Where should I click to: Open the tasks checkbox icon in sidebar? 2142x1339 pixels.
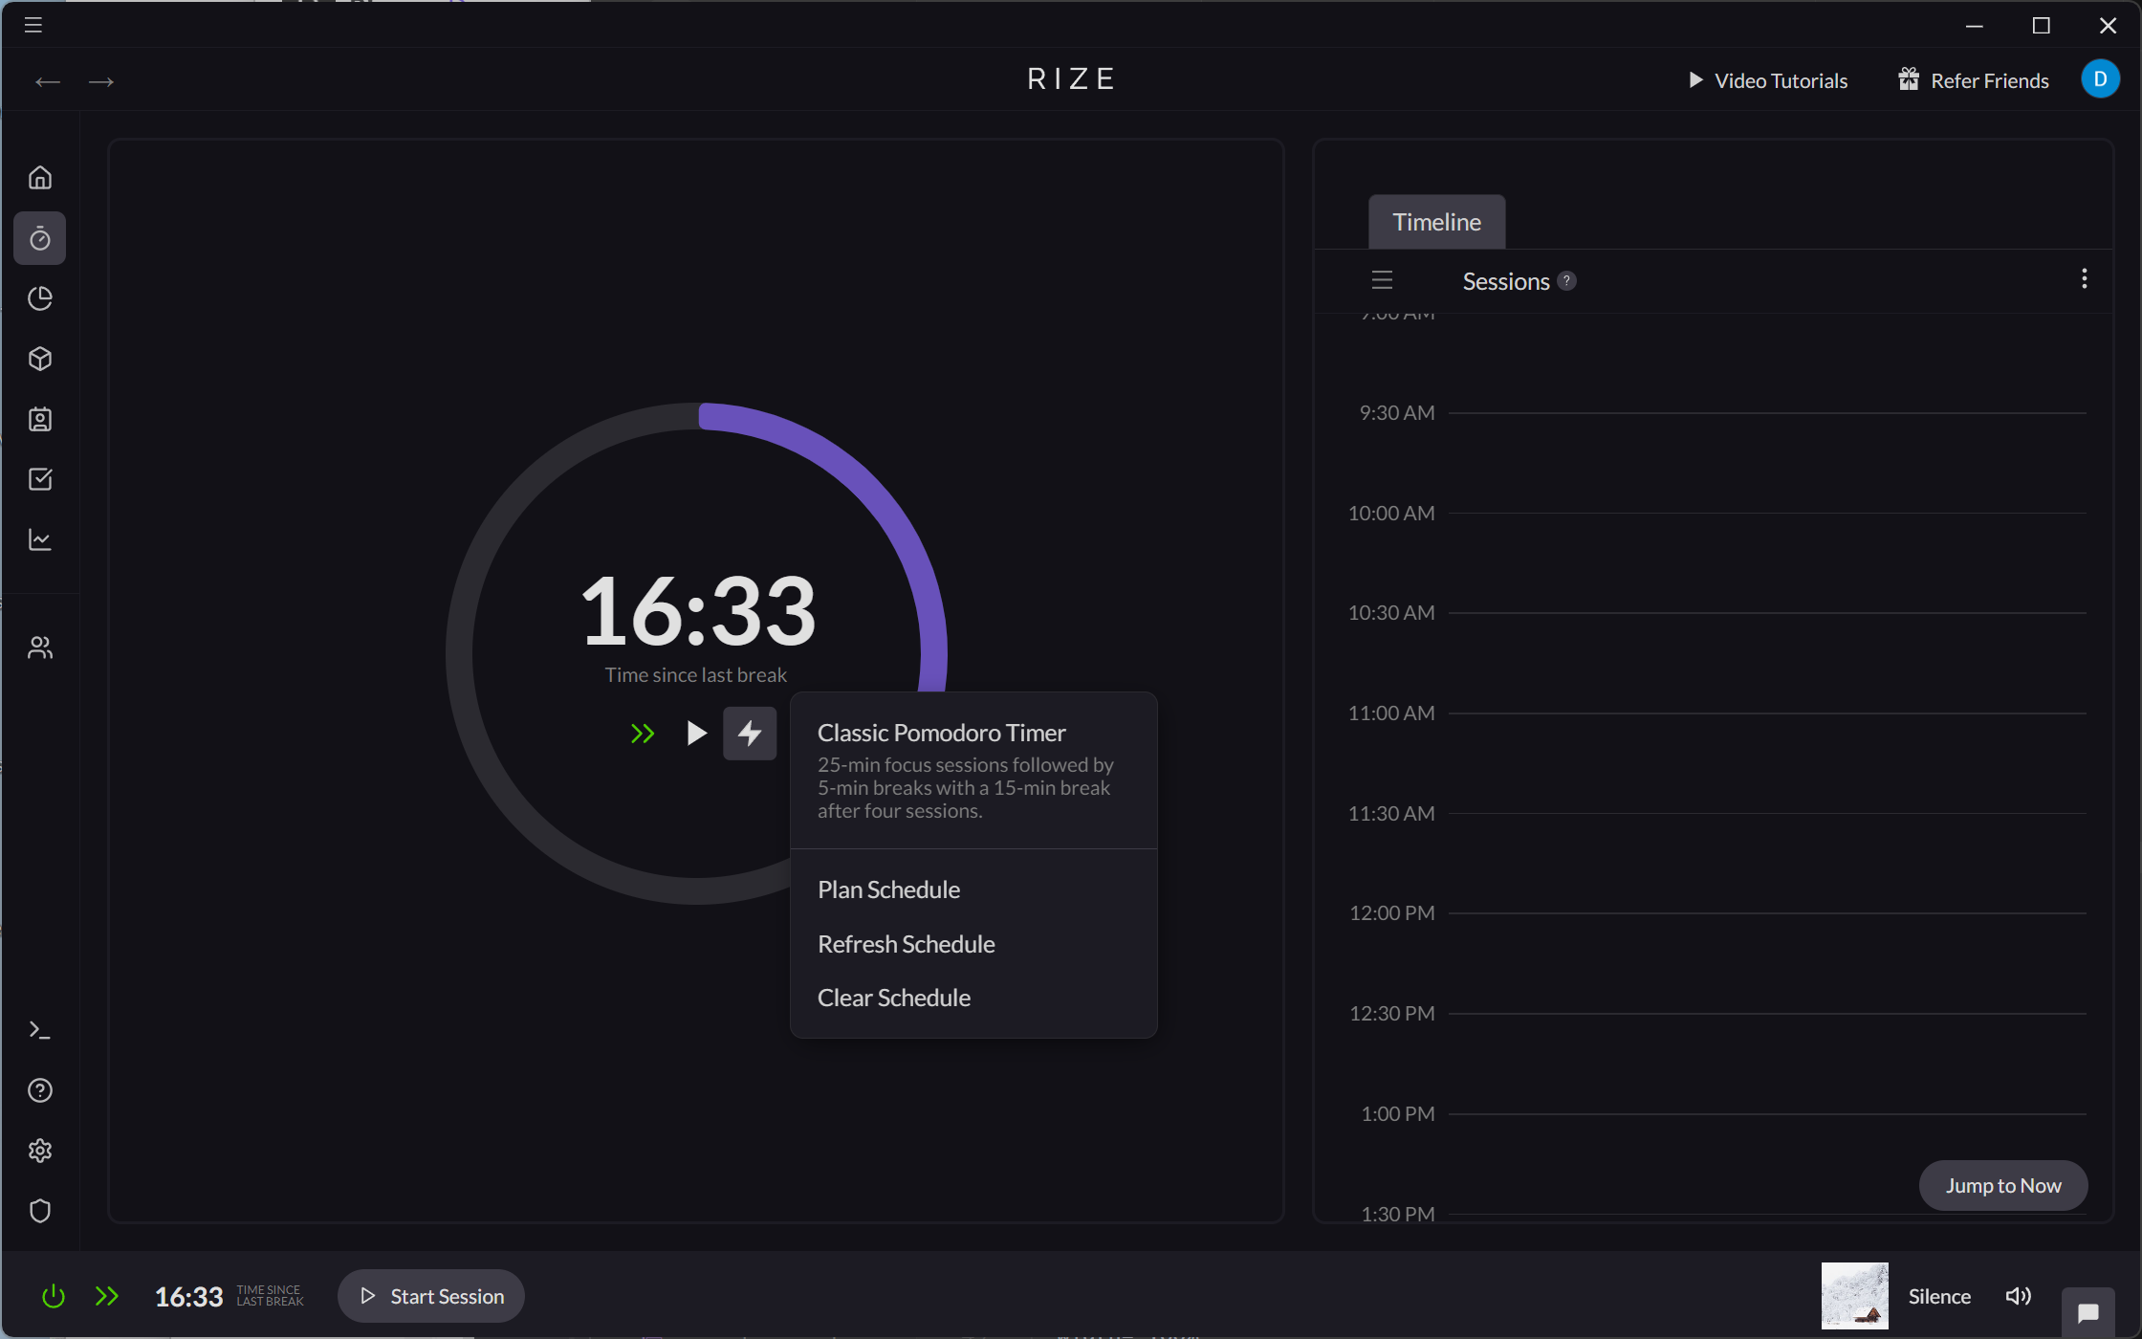coord(40,479)
